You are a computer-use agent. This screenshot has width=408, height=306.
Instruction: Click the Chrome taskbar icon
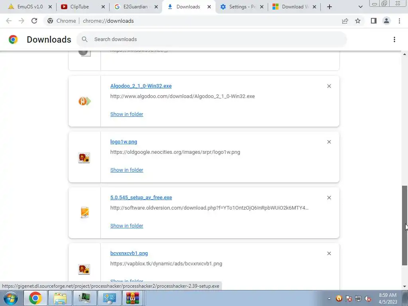[35, 298]
